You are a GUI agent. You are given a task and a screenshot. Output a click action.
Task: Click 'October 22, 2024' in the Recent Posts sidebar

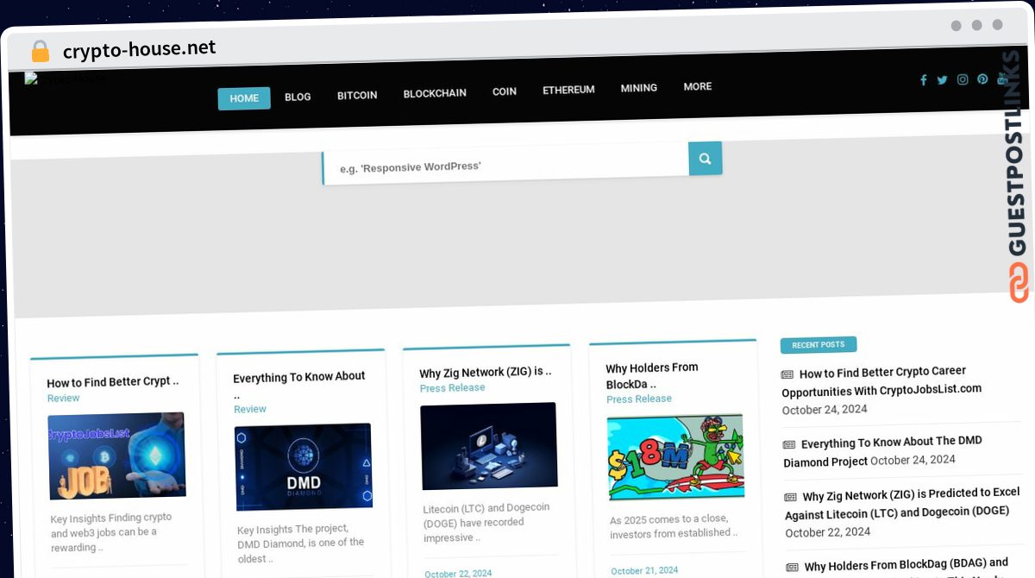click(828, 532)
